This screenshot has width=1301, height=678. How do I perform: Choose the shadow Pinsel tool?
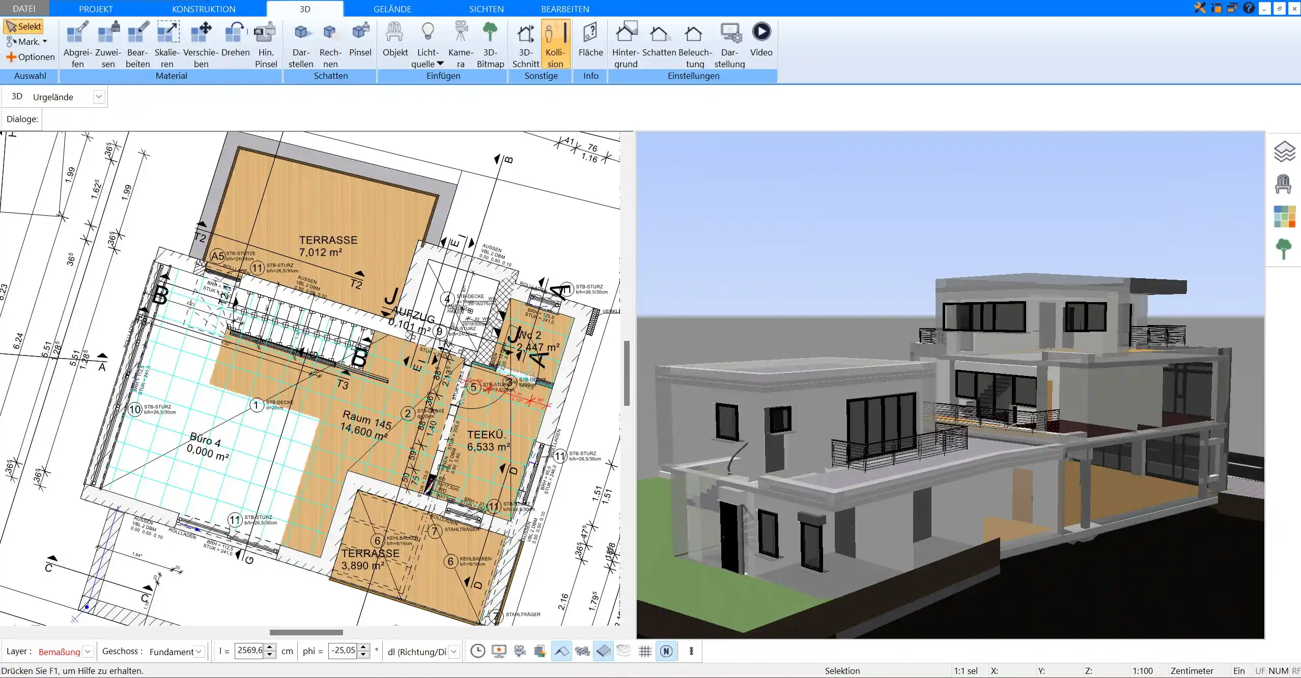[x=360, y=40]
